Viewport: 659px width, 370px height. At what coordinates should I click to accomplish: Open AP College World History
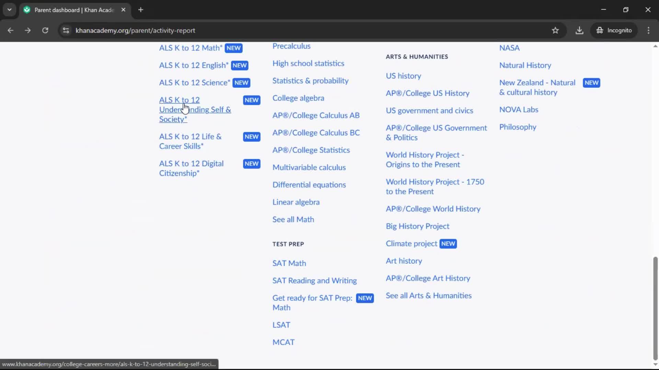433,209
